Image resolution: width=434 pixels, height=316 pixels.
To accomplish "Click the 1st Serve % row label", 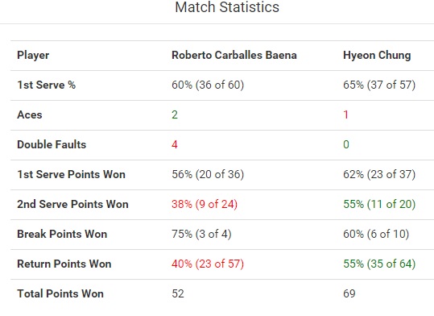I will (x=46, y=85).
